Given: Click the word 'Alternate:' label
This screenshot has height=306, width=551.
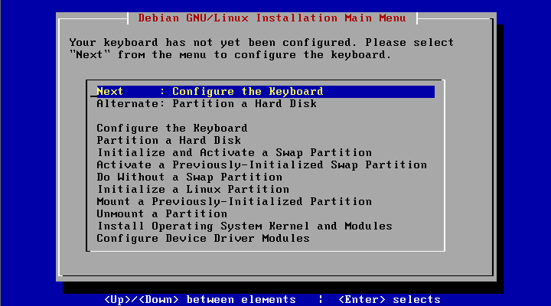Looking at the screenshot, I should tap(131, 104).
